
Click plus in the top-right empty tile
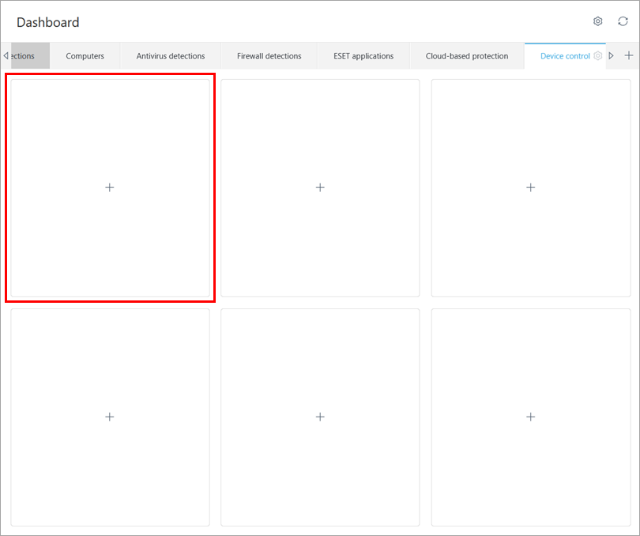click(x=530, y=187)
